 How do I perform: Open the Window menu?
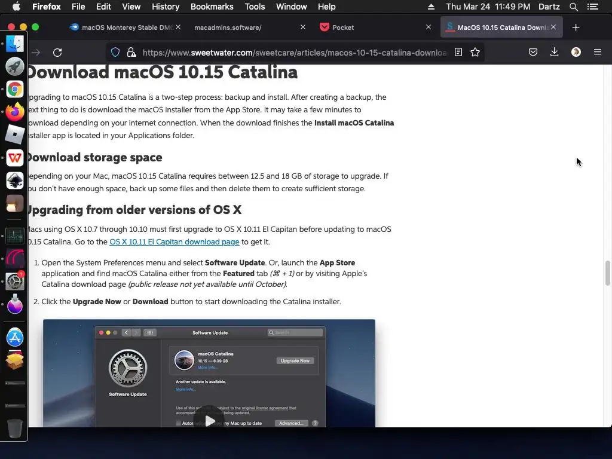(291, 7)
